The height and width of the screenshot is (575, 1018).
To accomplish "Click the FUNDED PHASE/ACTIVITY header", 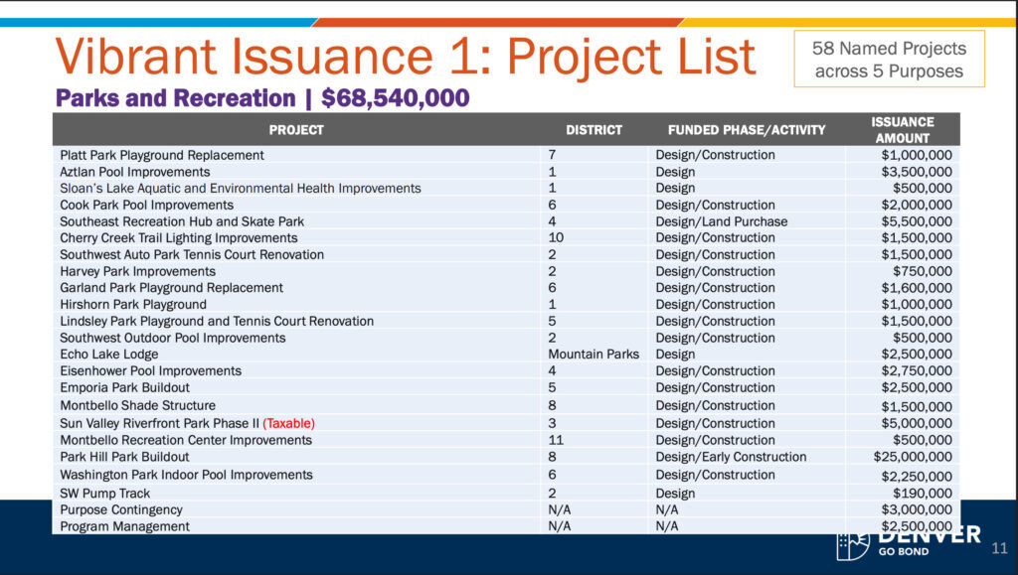I will [x=748, y=129].
